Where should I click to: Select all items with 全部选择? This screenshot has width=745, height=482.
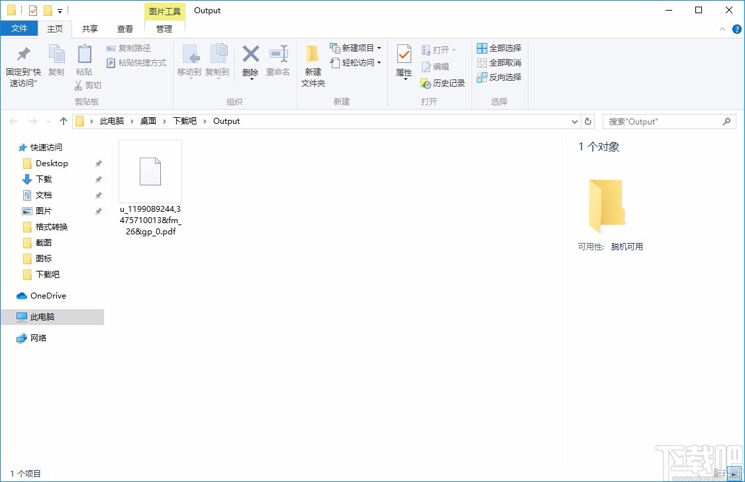(x=499, y=48)
